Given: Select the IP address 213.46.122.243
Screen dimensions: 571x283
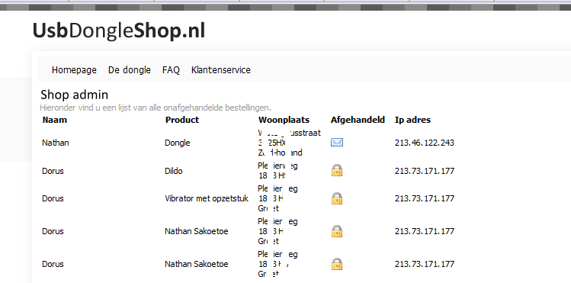Looking at the screenshot, I should pyautogui.click(x=424, y=143).
